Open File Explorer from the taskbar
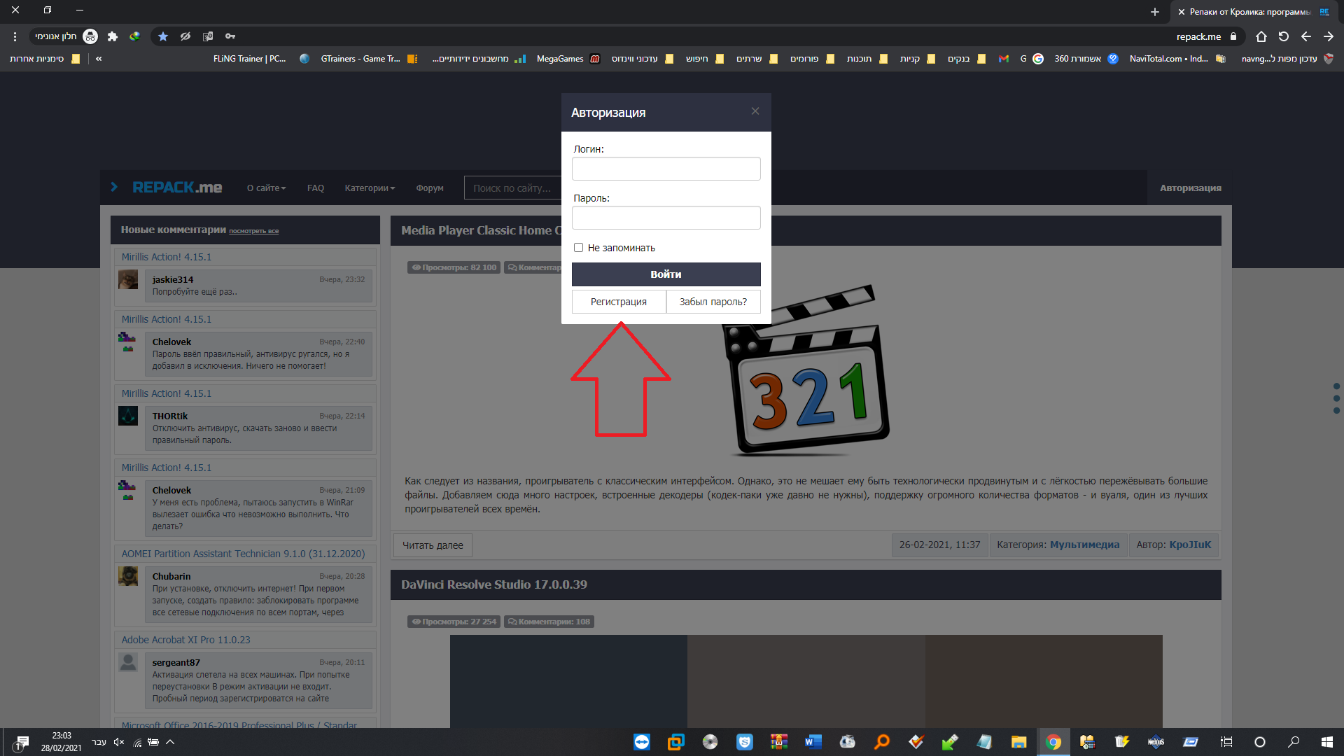The image size is (1344, 756). [x=1018, y=742]
